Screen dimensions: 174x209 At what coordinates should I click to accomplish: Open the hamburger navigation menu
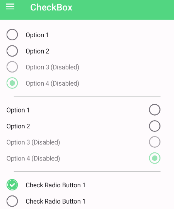[10, 7]
